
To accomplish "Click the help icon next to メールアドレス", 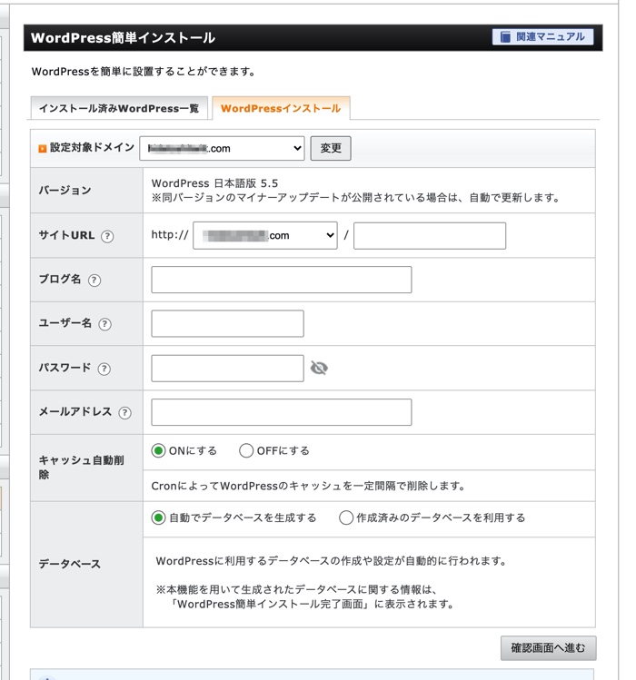I will [124, 412].
